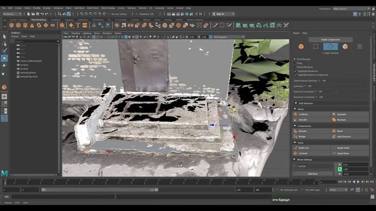
Task: Open the viewport Shading menu
Action: (x=76, y=33)
